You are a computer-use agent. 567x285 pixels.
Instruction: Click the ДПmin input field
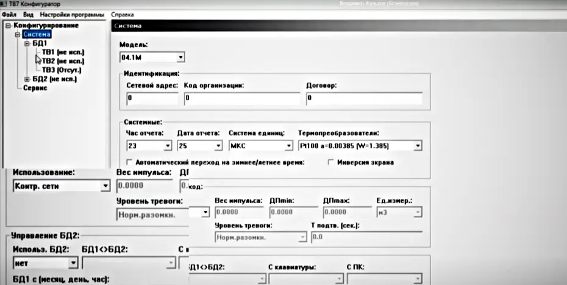coord(294,212)
